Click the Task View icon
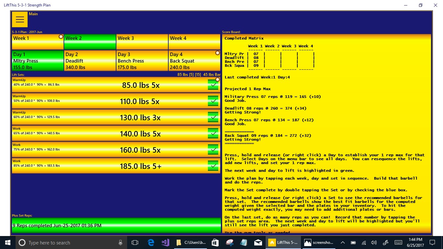443x249 pixels. tap(135, 243)
